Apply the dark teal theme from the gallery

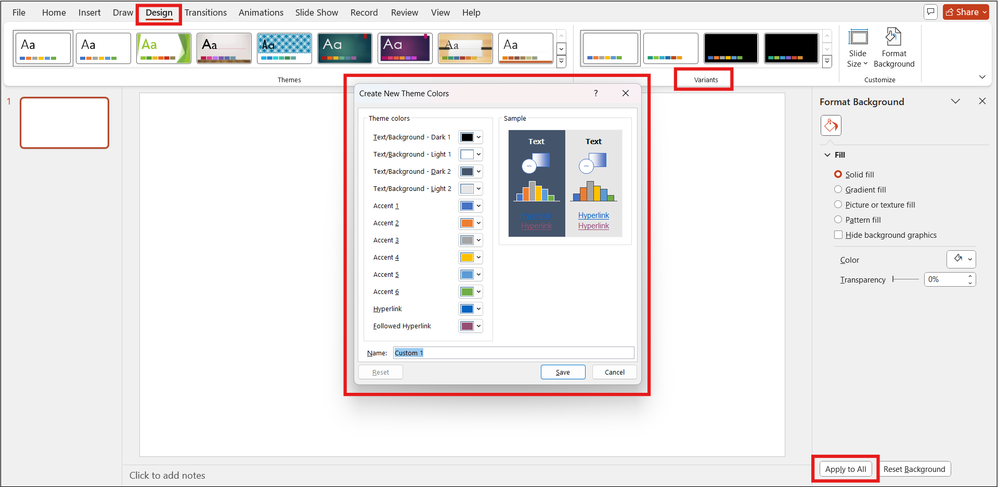(x=344, y=48)
